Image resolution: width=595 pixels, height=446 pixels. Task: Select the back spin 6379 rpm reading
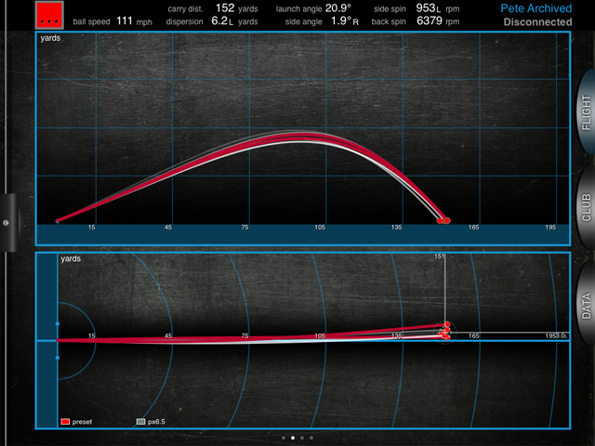click(430, 20)
